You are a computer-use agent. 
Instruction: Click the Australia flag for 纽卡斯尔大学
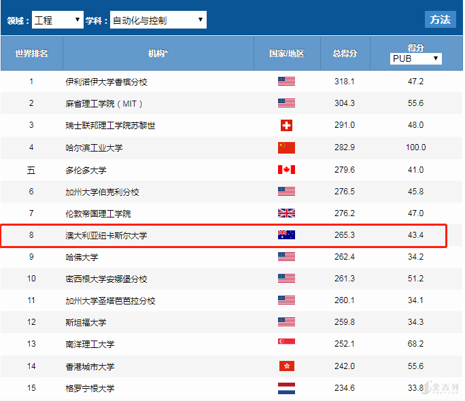[286, 235]
